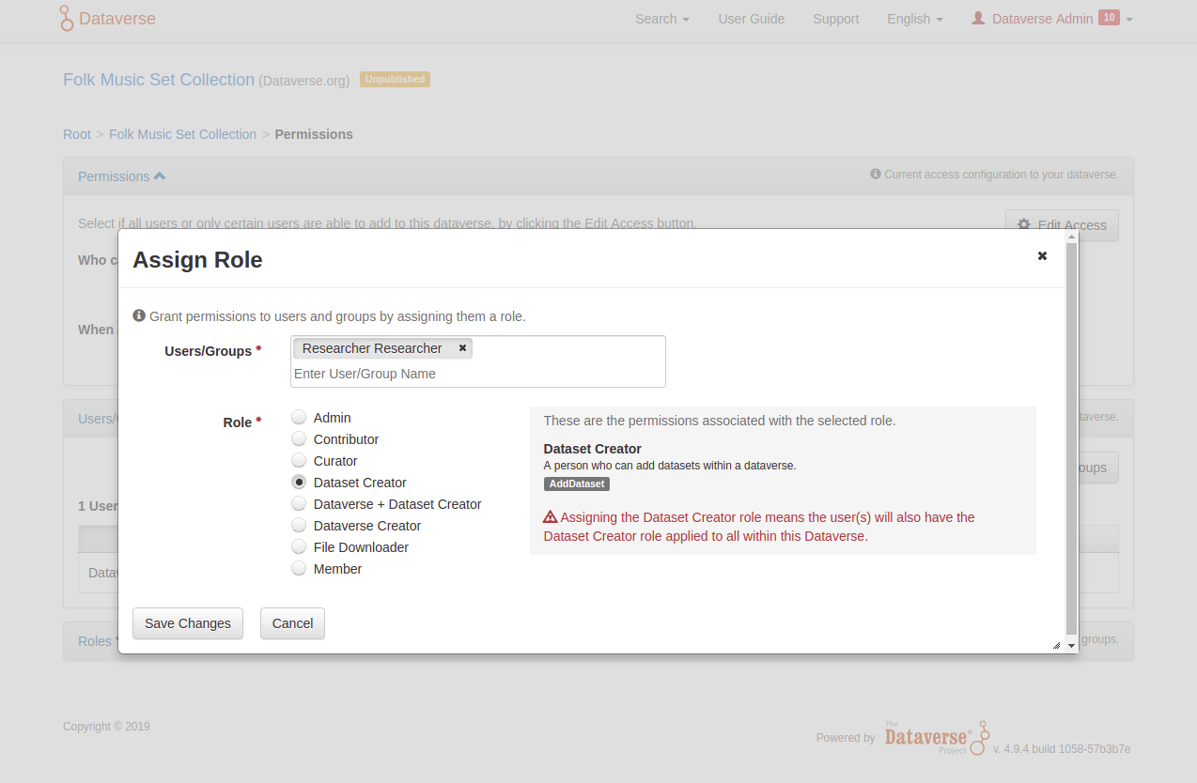Click the red warning triangle icon

(551, 517)
